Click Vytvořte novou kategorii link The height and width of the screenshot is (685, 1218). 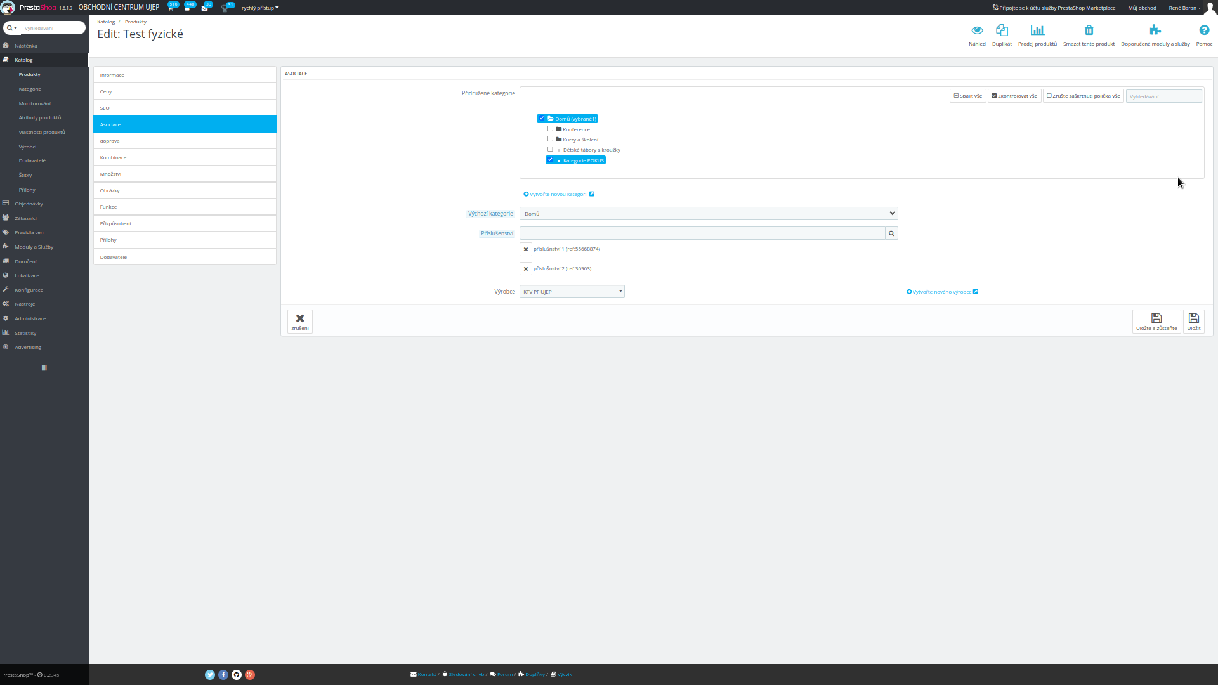point(558,194)
